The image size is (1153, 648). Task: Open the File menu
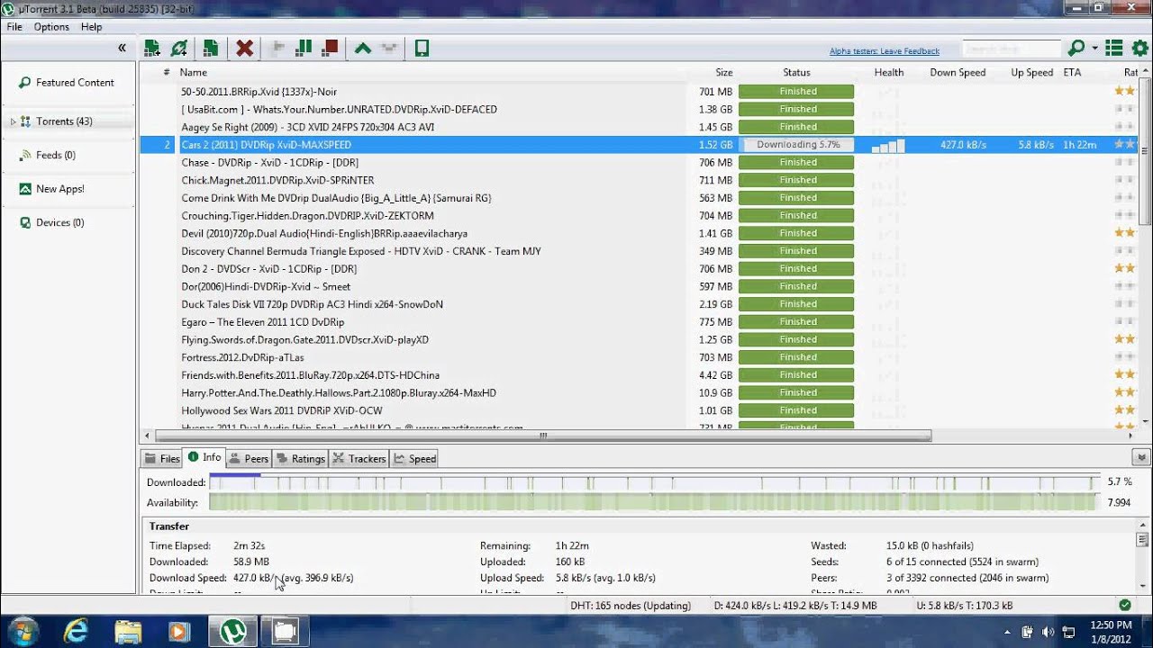(14, 27)
